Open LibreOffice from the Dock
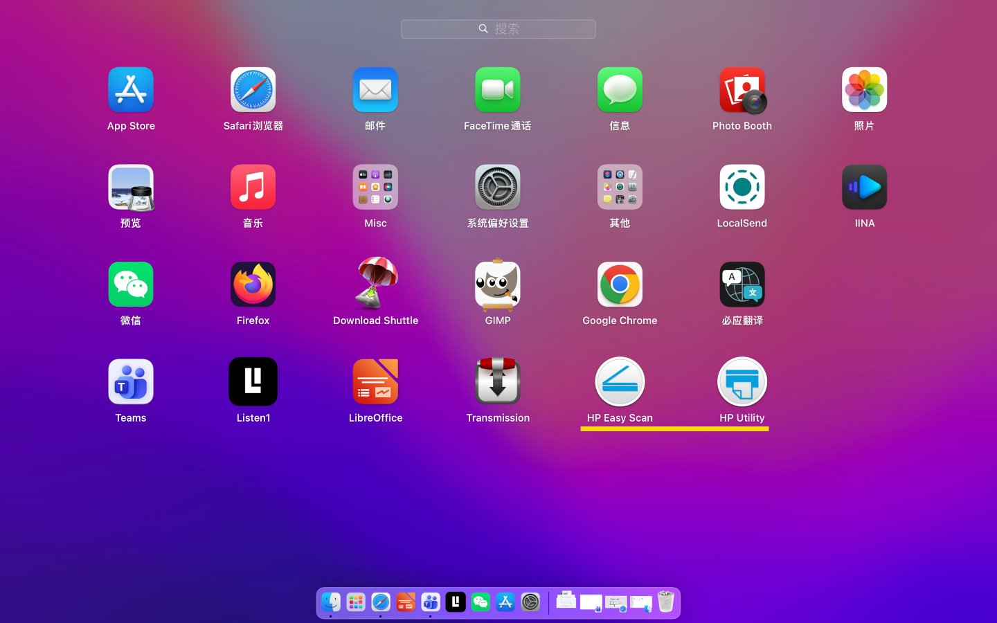This screenshot has width=997, height=623. click(x=406, y=602)
